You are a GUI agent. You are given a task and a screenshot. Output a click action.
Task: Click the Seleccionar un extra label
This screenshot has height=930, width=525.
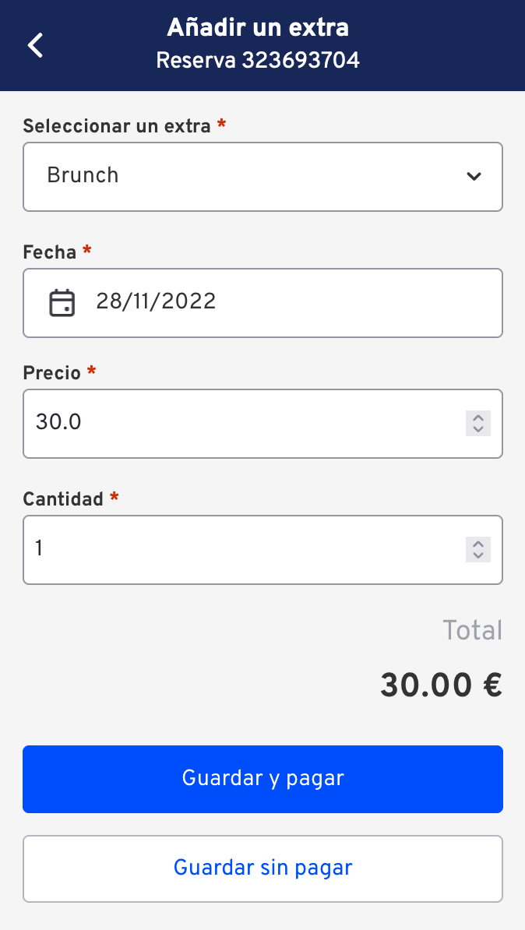[x=117, y=125]
